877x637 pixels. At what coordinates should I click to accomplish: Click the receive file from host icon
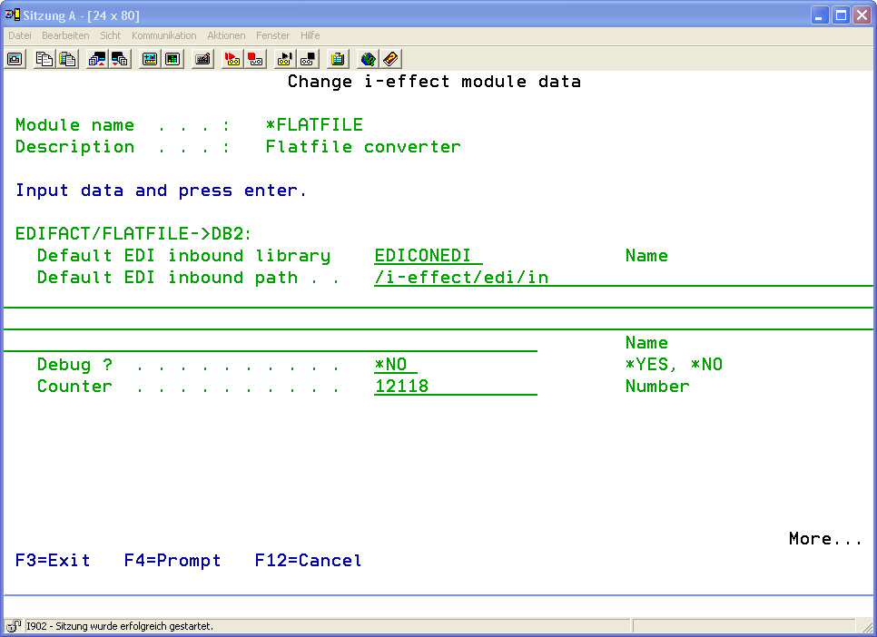[120, 59]
